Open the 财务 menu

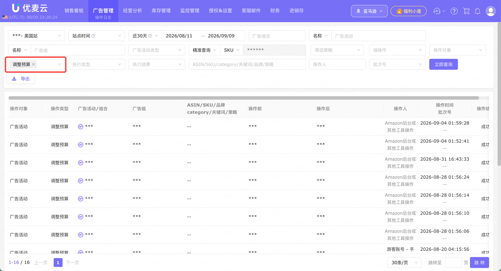275,11
